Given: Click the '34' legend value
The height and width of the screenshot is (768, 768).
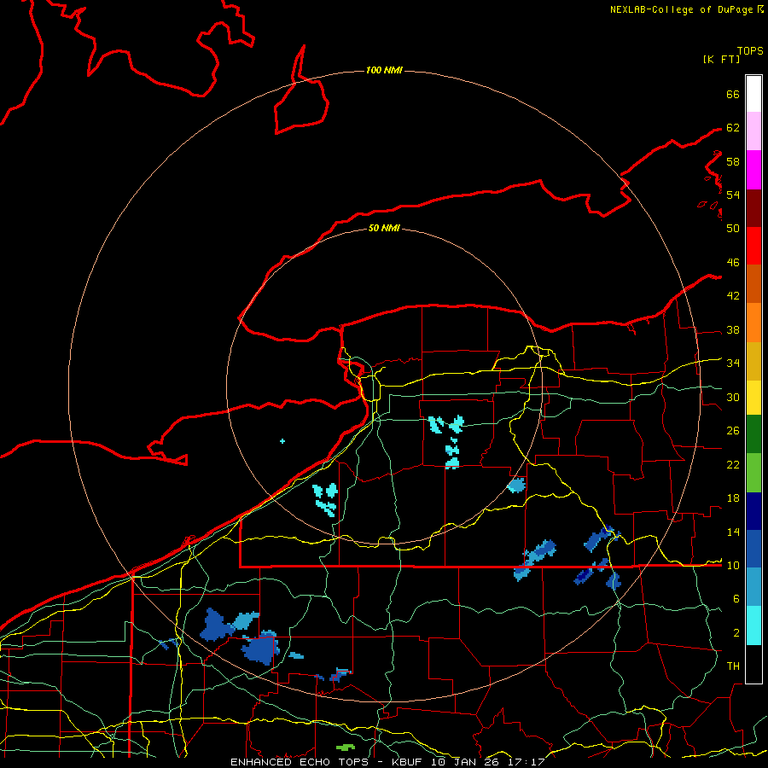Looking at the screenshot, I should (733, 363).
